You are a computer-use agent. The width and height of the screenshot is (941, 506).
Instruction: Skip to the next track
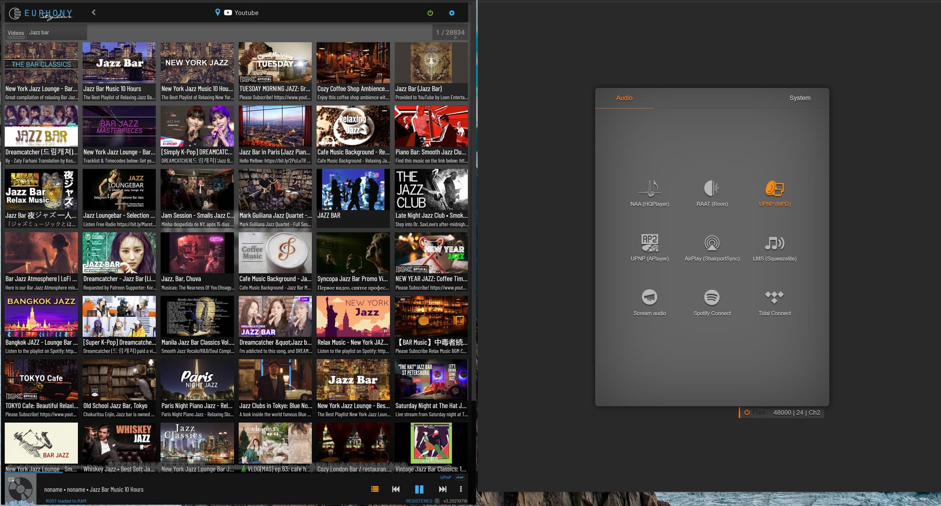tap(443, 489)
